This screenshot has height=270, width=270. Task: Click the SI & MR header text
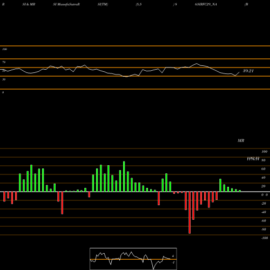coord(29,4)
